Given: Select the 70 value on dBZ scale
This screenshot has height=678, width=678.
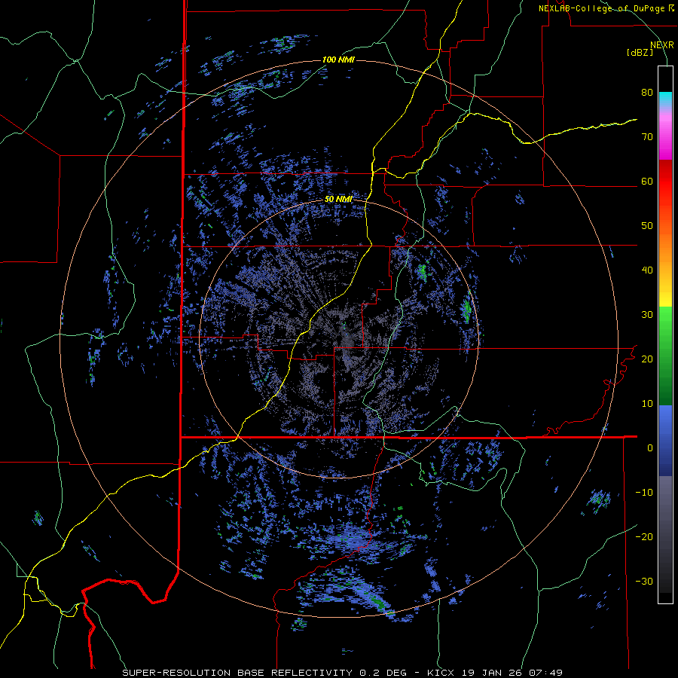Looking at the screenshot, I should 647,136.
